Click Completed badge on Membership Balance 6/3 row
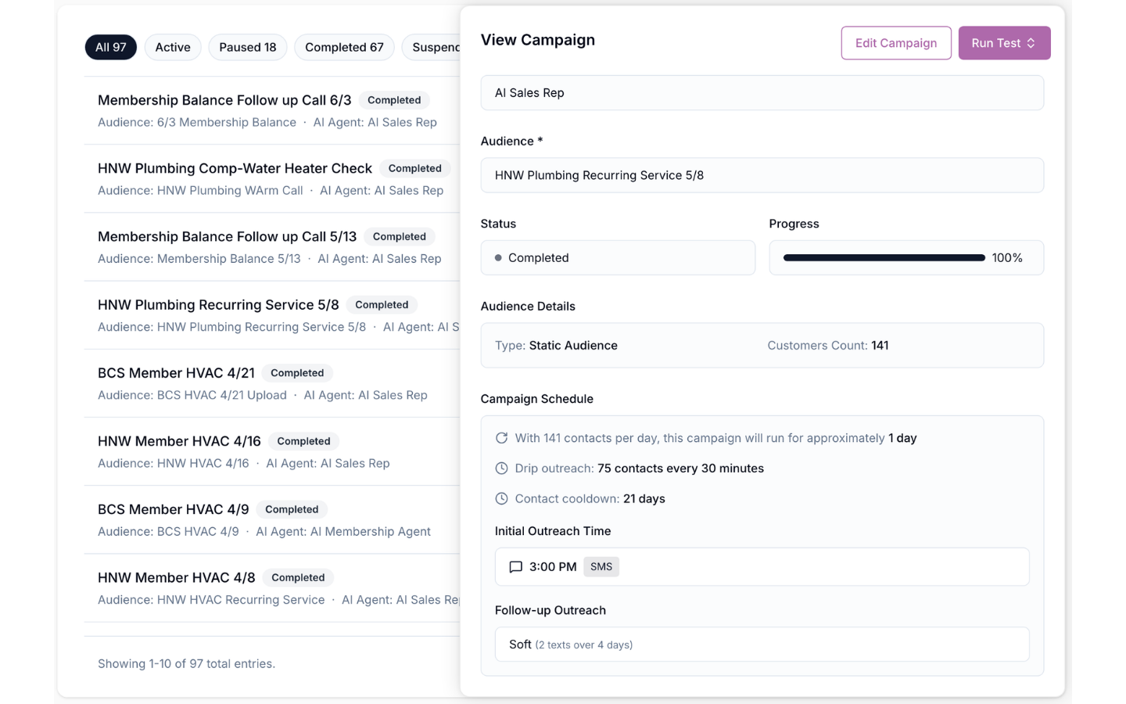This screenshot has width=1126, height=704. [x=394, y=100]
